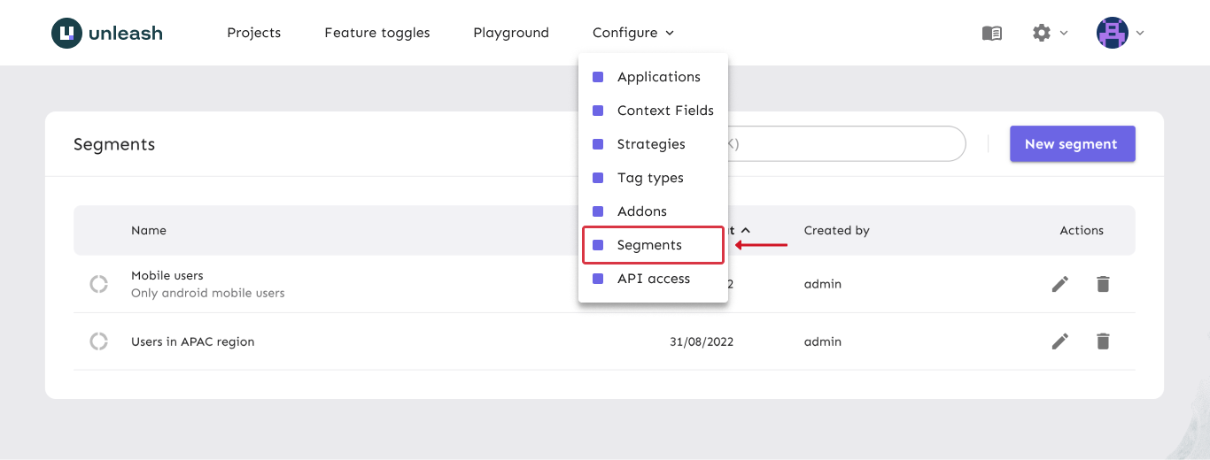Delete the Mobile users segment
1210x460 pixels.
1103,284
